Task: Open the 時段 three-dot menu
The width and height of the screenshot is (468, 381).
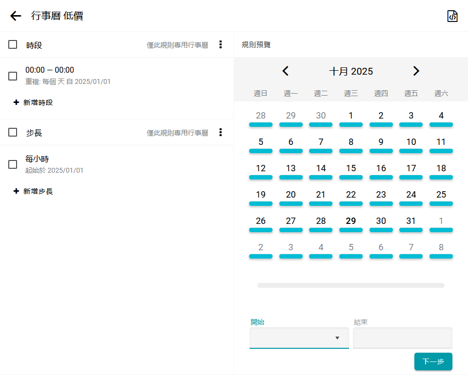Action: pos(220,44)
